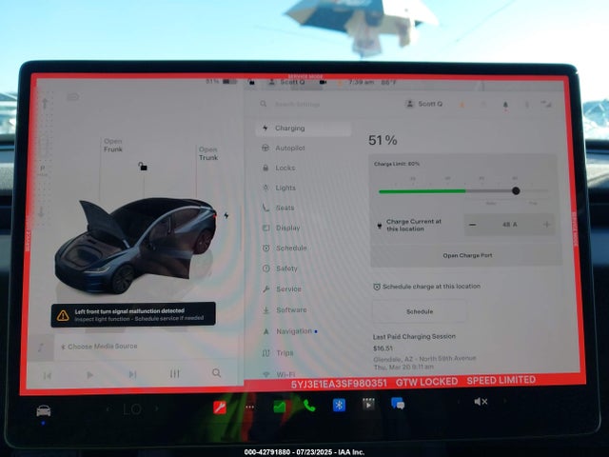
Task: Click the padlock icon beside Locks
Action: click(x=265, y=168)
